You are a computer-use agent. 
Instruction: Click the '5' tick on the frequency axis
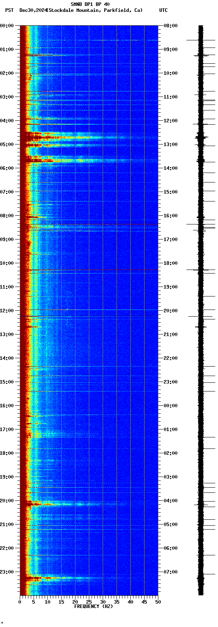[34, 602]
